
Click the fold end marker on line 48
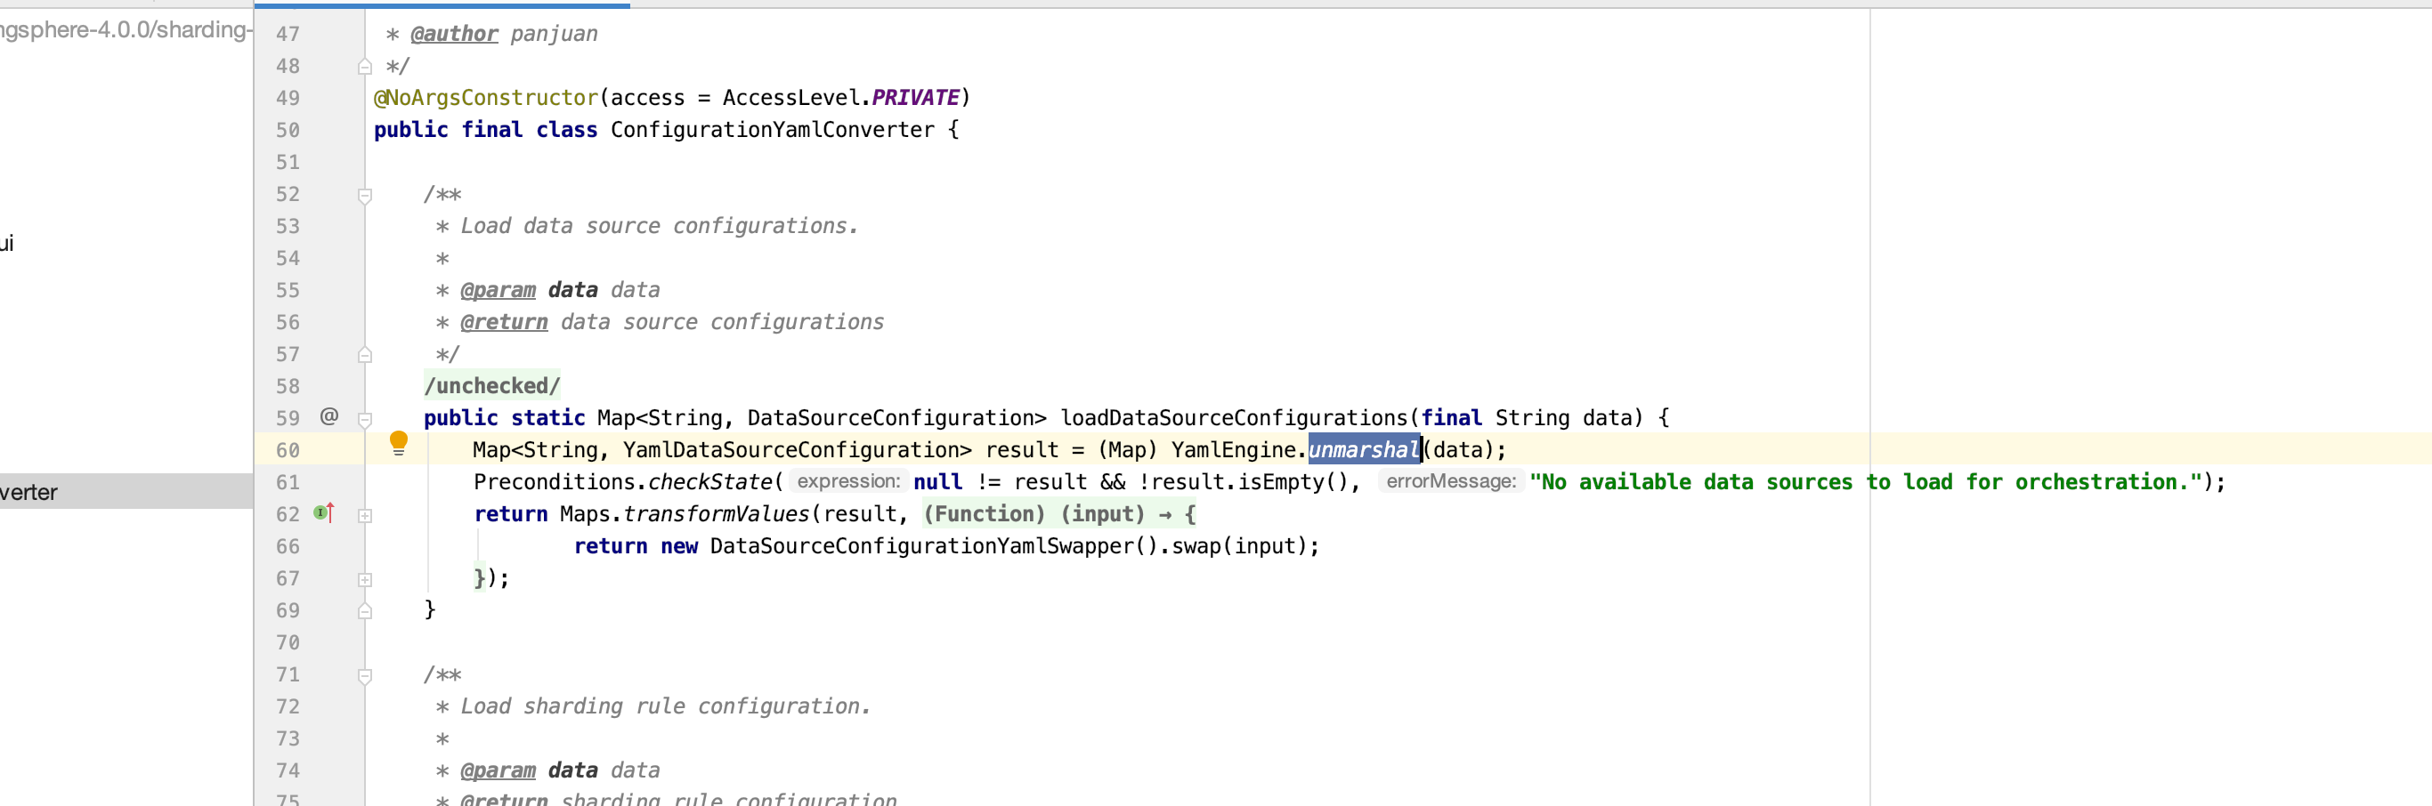point(364,67)
